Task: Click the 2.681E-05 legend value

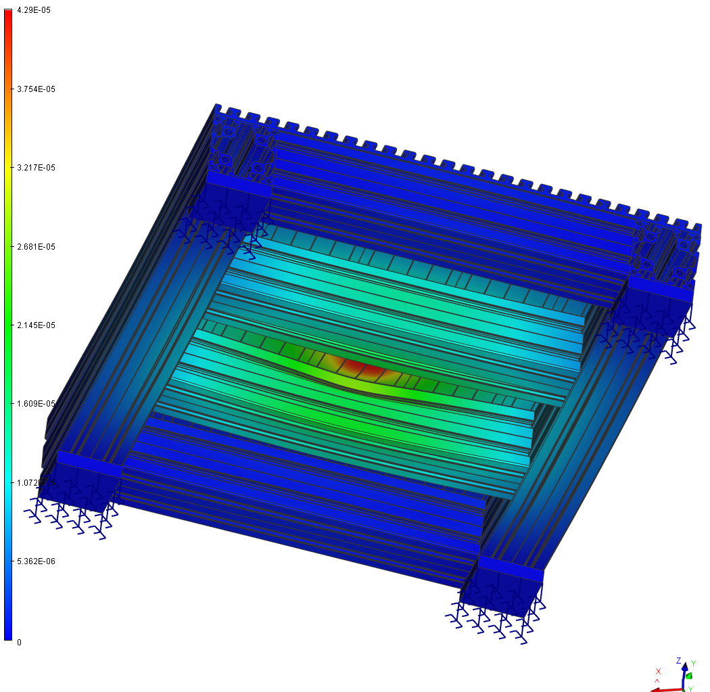Action: [x=36, y=247]
